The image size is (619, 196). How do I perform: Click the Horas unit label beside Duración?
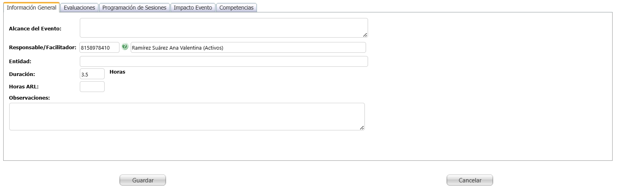coord(117,72)
